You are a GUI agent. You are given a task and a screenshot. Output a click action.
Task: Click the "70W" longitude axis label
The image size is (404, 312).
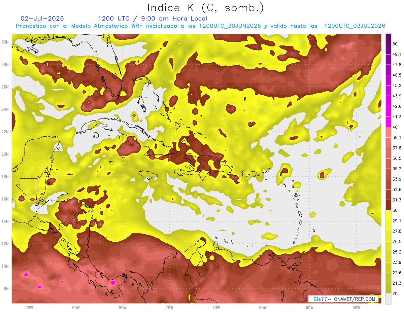pyautogui.click(x=216, y=308)
